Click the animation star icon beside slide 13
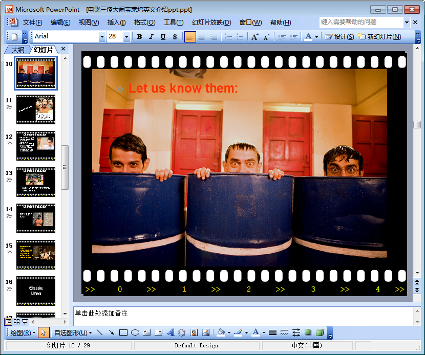 (9, 180)
